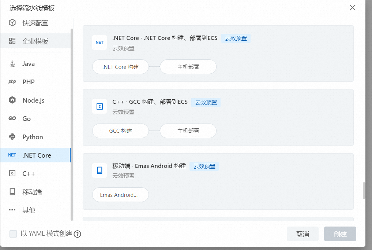Select the 移动端 template category

(35, 192)
